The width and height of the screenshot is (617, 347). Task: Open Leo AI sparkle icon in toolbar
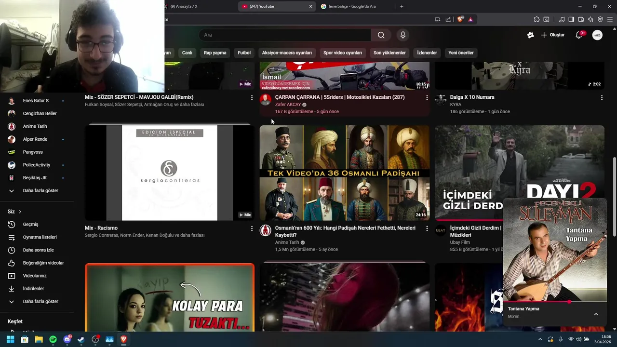590,19
